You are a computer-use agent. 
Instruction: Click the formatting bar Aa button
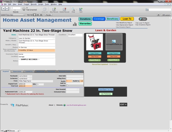tap(159, 15)
